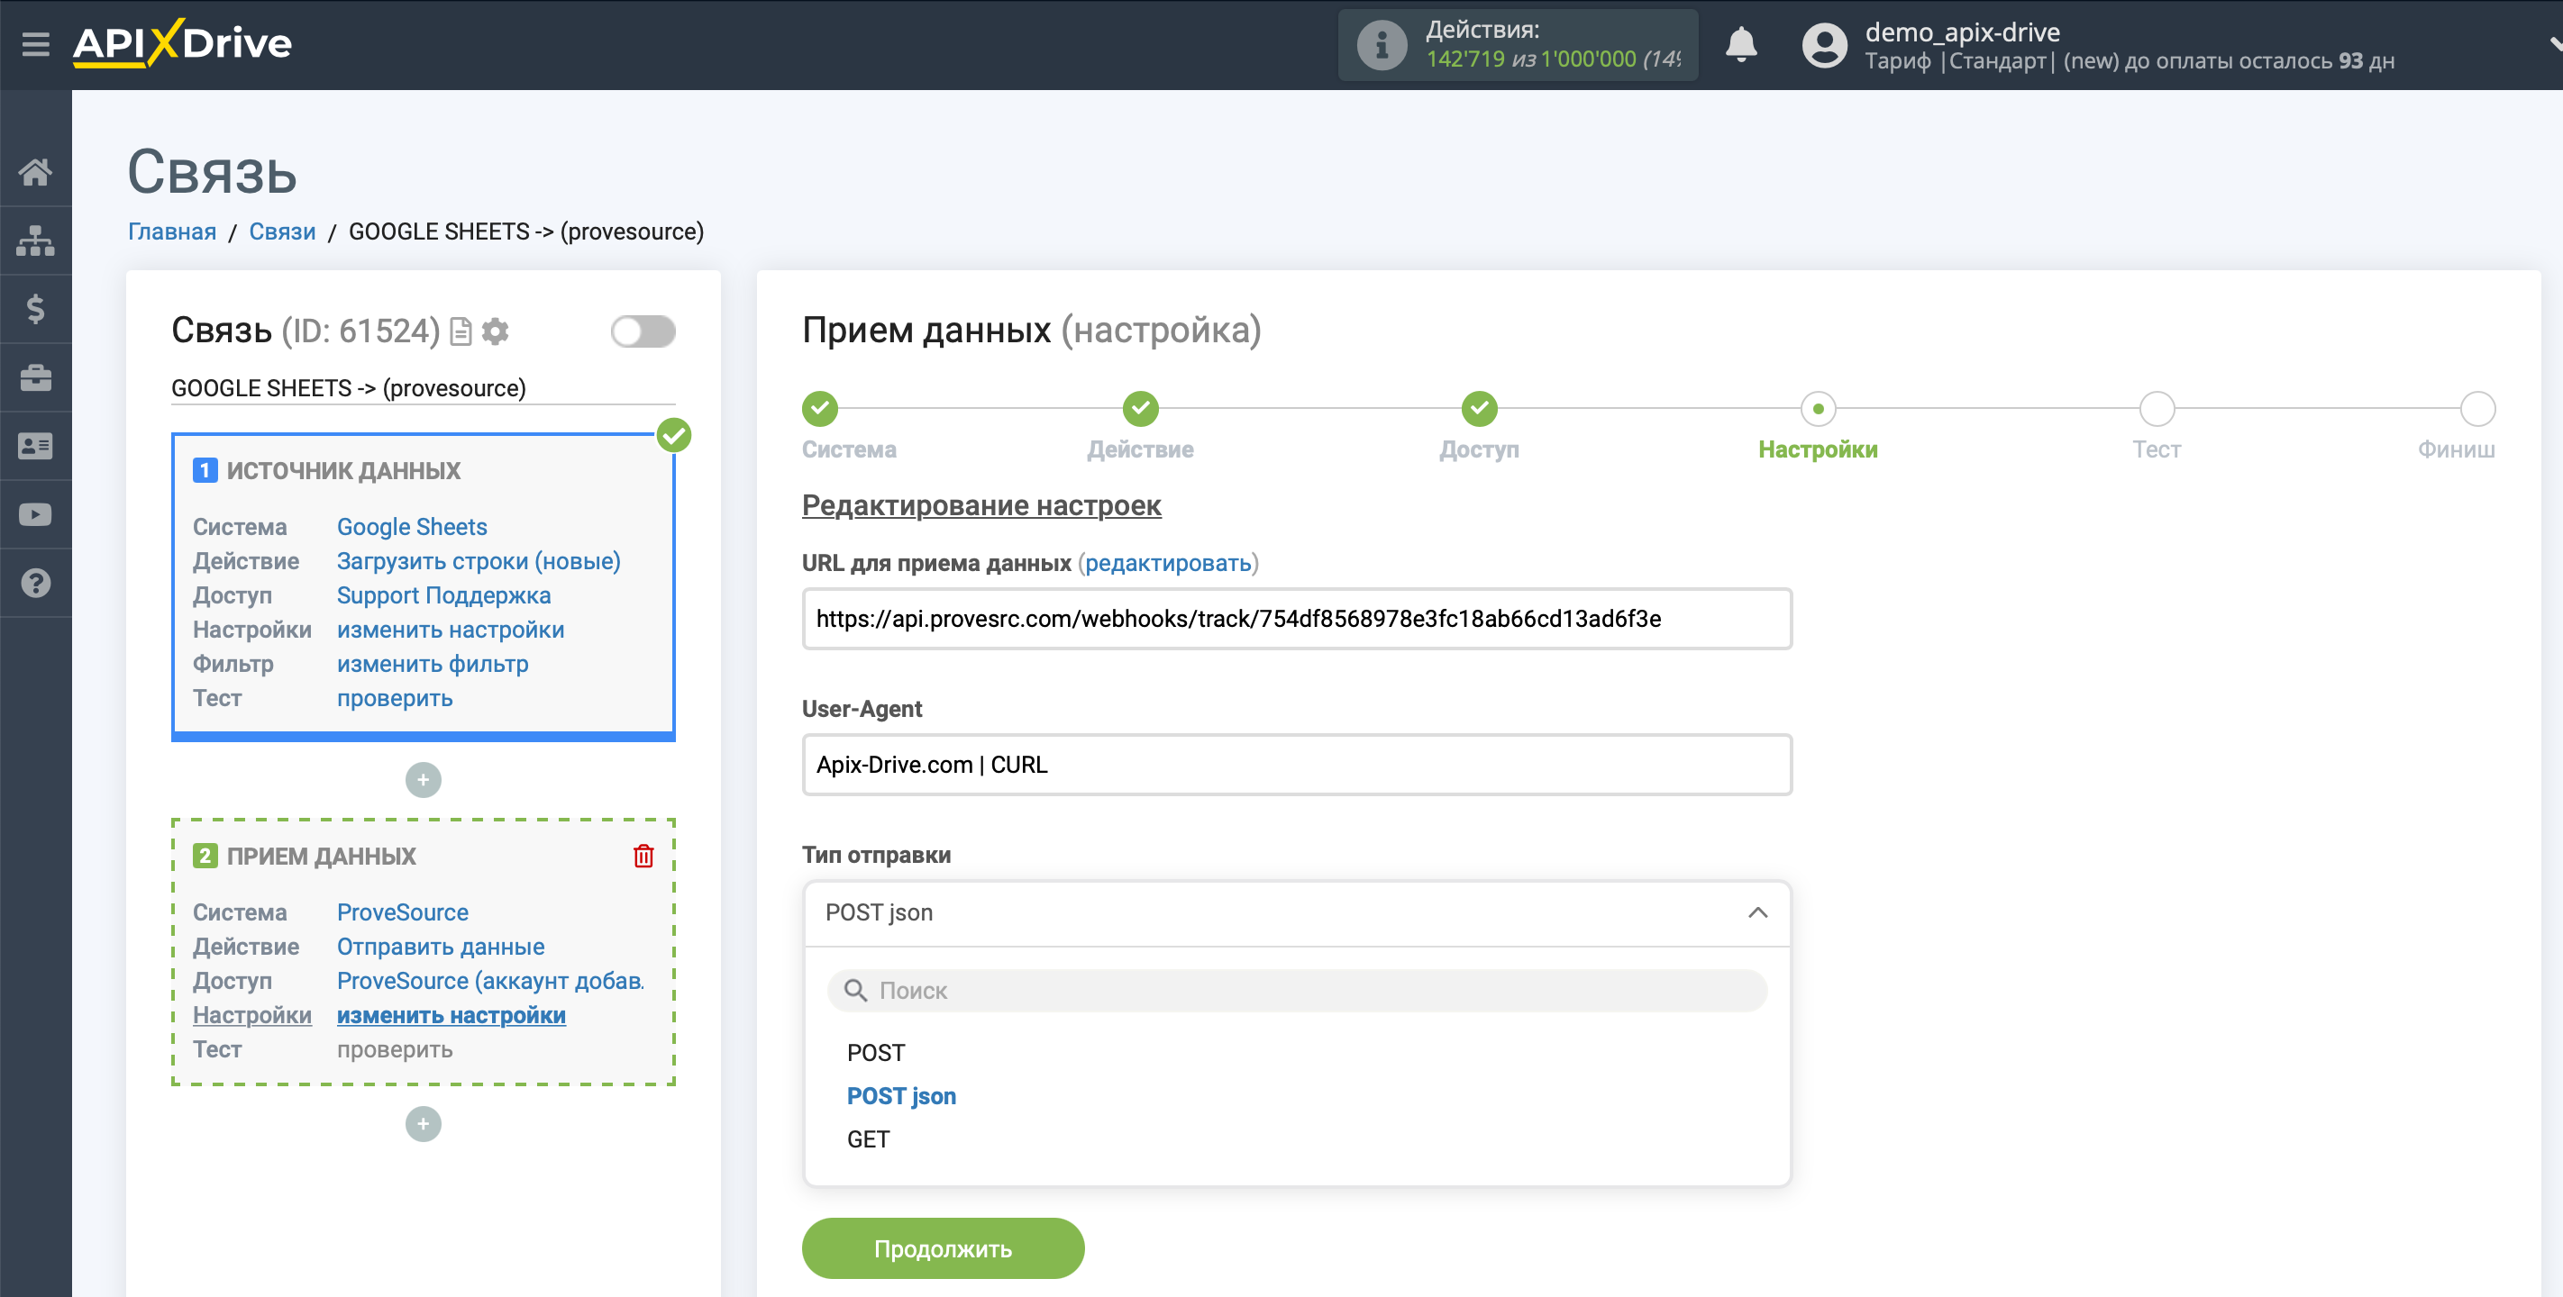Viewport: 2563px width, 1297px height.
Task: Toggle the connection on/off switch
Action: [643, 331]
